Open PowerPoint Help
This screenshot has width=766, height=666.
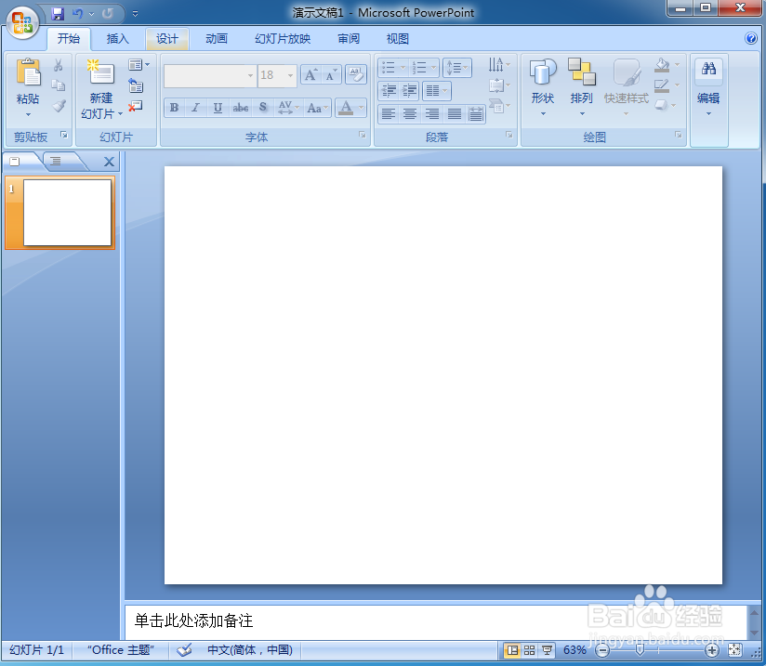tap(751, 38)
